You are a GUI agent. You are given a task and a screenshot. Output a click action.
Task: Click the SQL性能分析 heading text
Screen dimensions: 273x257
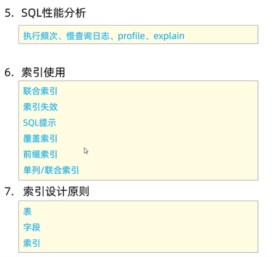[53, 13]
